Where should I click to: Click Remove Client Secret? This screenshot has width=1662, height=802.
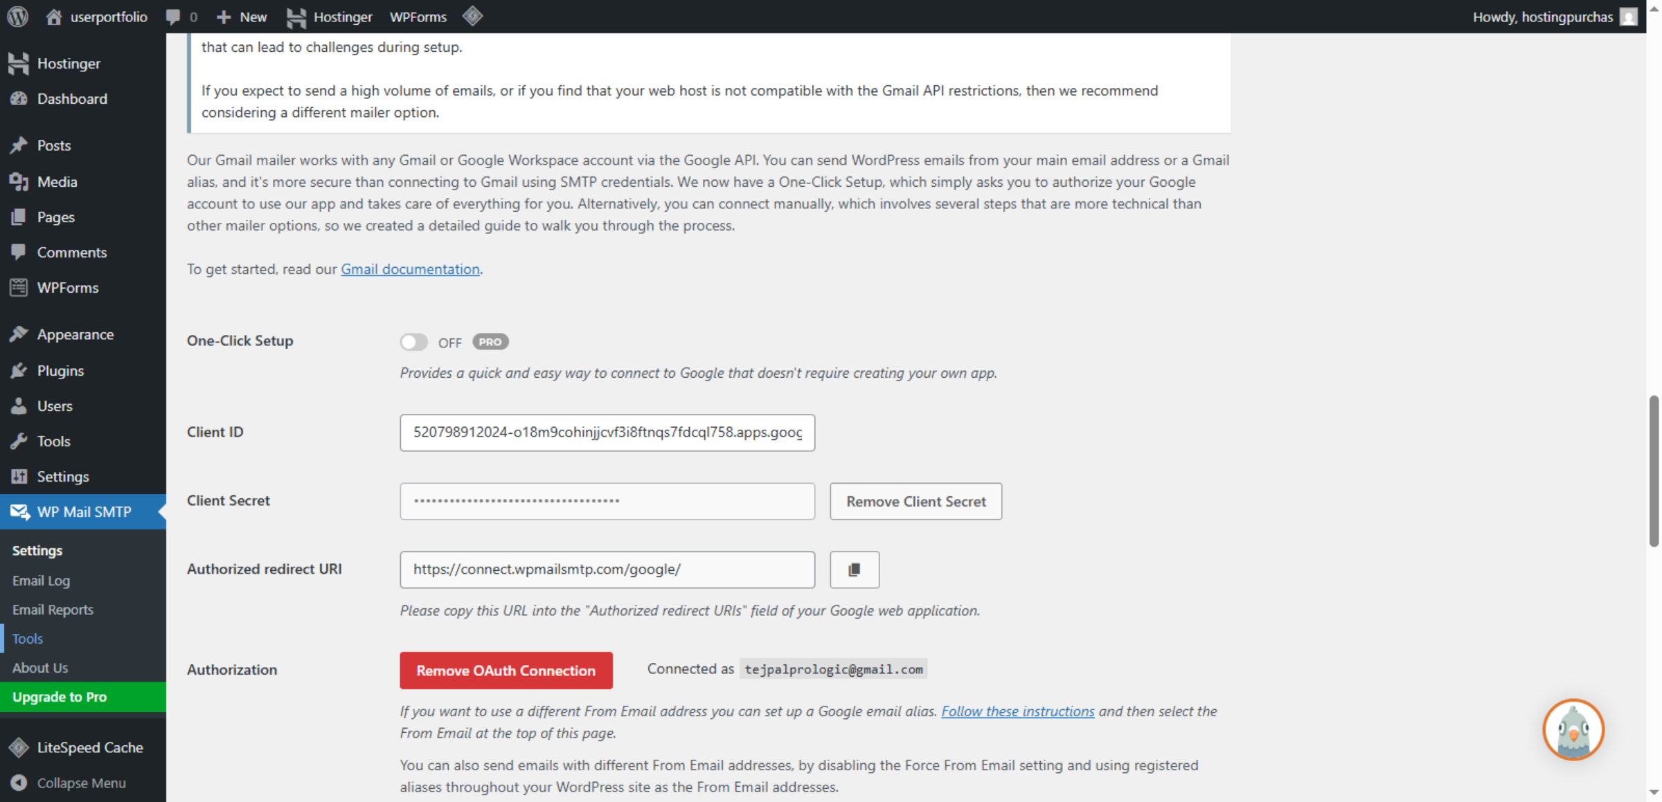(915, 501)
